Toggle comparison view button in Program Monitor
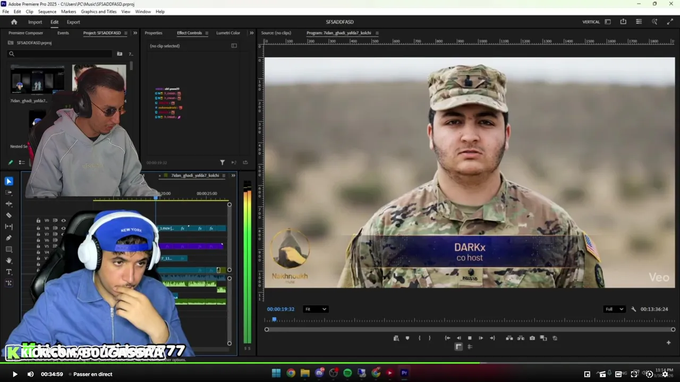The width and height of the screenshot is (680, 382). [543, 338]
